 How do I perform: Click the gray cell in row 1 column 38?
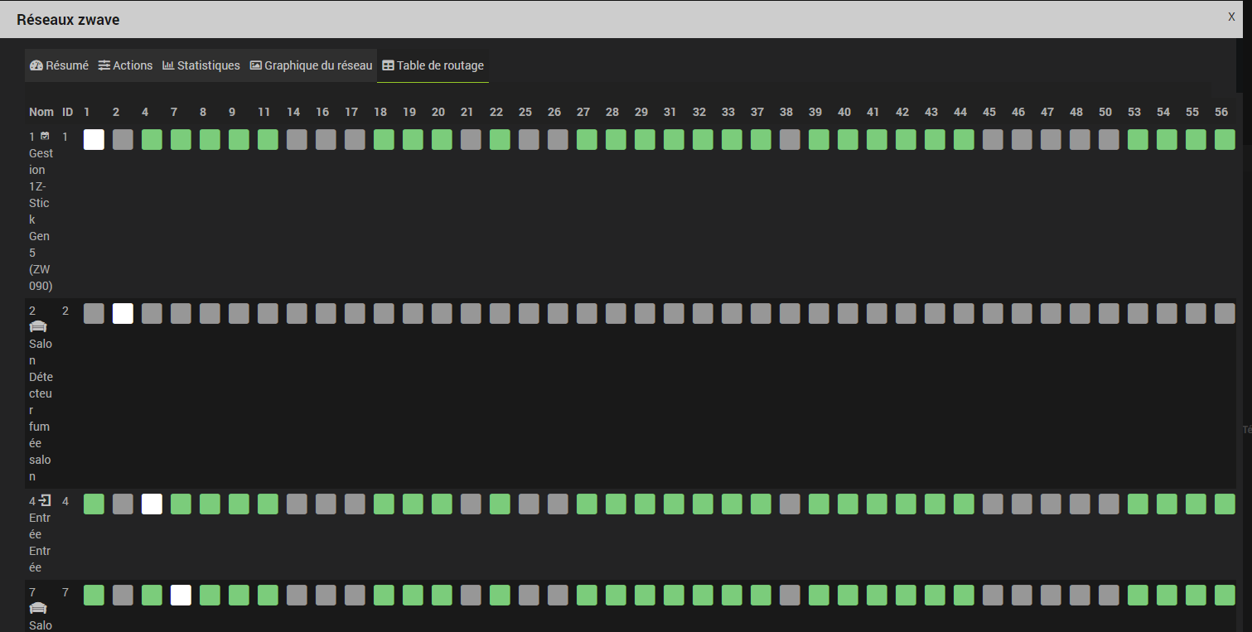pyautogui.click(x=790, y=139)
